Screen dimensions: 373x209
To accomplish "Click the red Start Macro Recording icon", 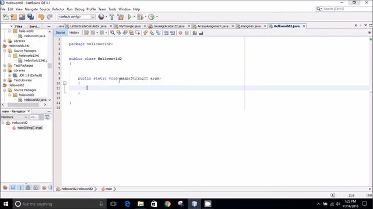I will 180,33.
